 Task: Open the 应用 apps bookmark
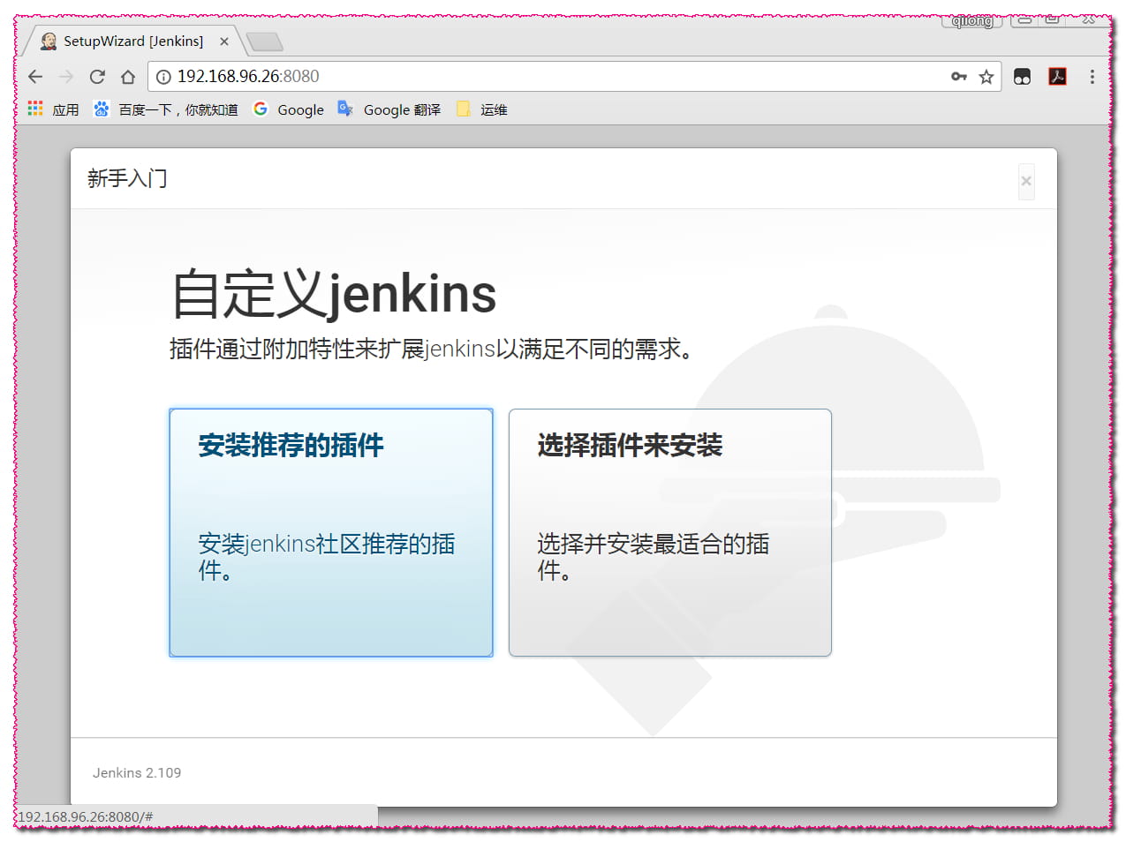tap(54, 109)
